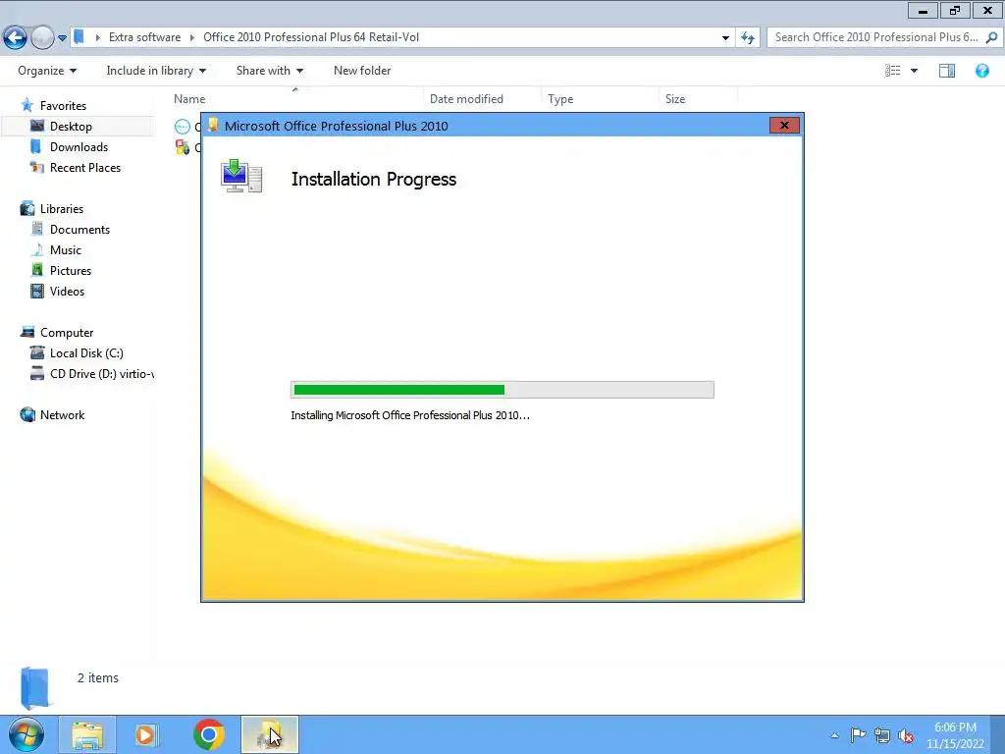Close the Office Professional Plus 2010 dialog
The height and width of the screenshot is (754, 1005).
pyautogui.click(x=784, y=126)
